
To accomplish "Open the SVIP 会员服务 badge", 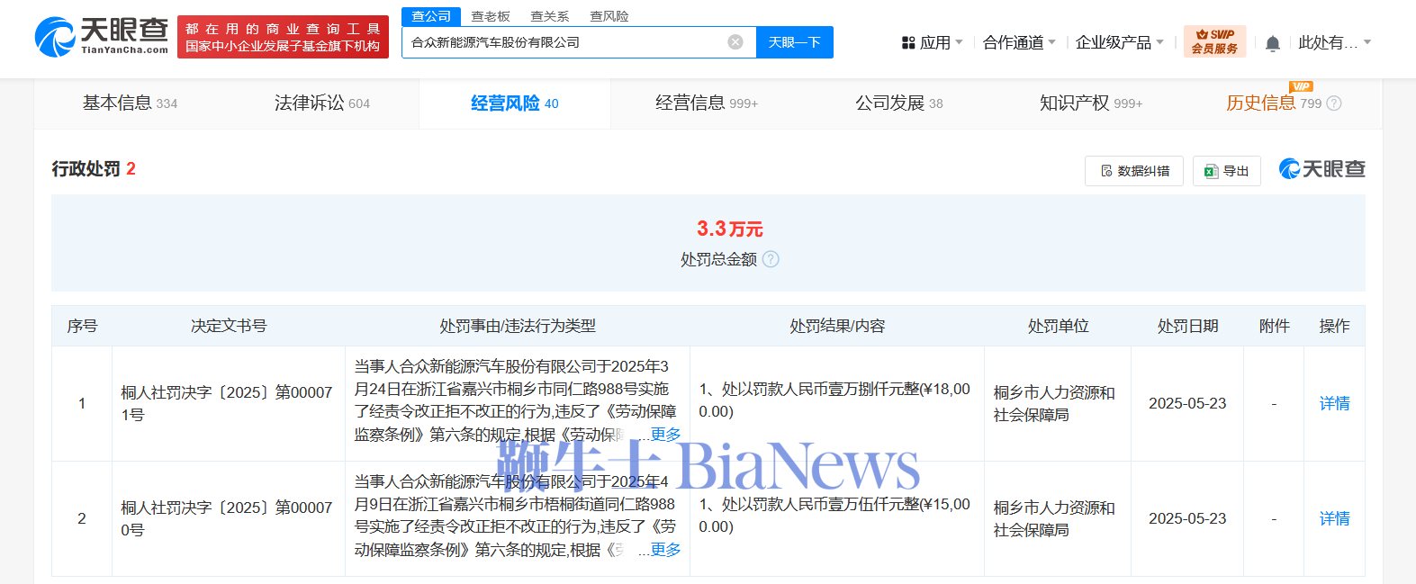I will (1215, 41).
